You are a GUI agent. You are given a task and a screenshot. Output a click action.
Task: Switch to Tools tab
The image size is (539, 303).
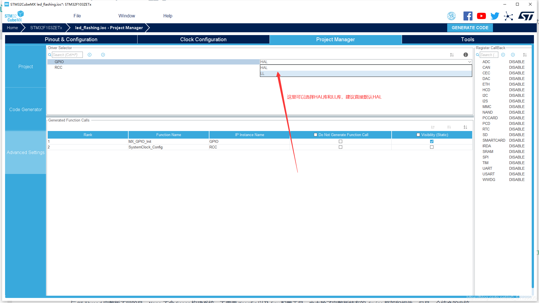tap(468, 40)
